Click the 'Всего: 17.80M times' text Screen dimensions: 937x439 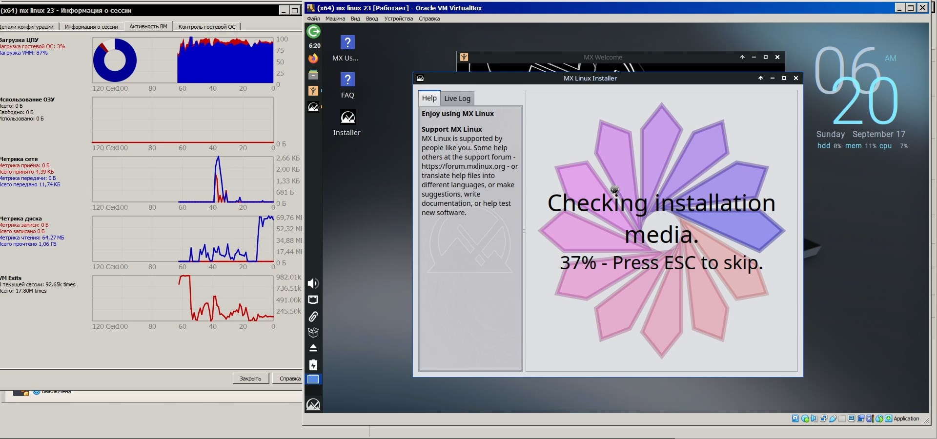pos(23,291)
